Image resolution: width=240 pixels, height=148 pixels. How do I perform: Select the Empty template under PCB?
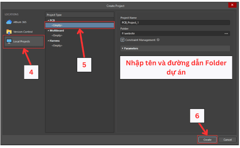tap(57, 25)
